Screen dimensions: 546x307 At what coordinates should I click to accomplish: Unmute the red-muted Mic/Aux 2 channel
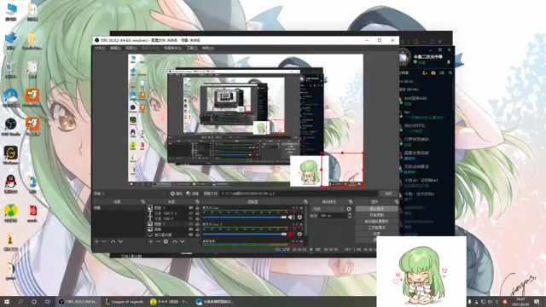tap(292, 234)
